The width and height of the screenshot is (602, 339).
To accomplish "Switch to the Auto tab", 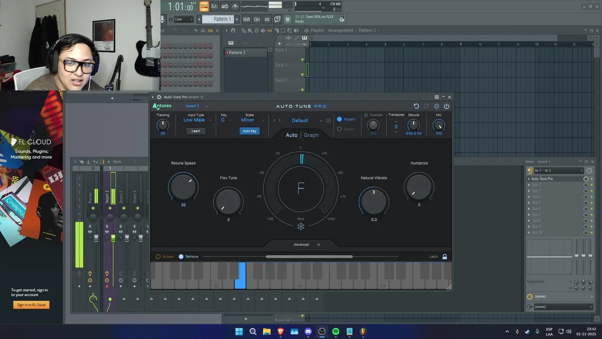I will [x=292, y=135].
